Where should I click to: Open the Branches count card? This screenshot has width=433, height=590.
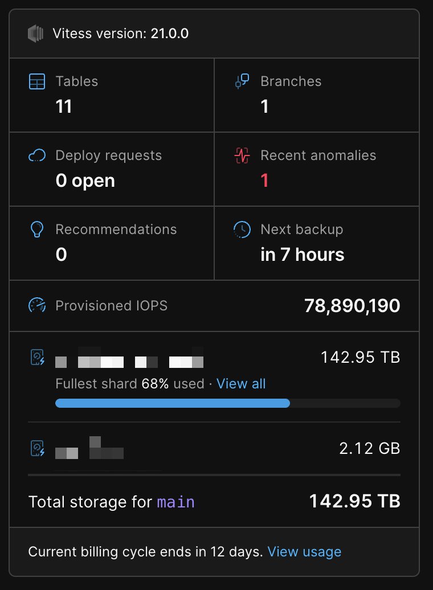pos(317,95)
